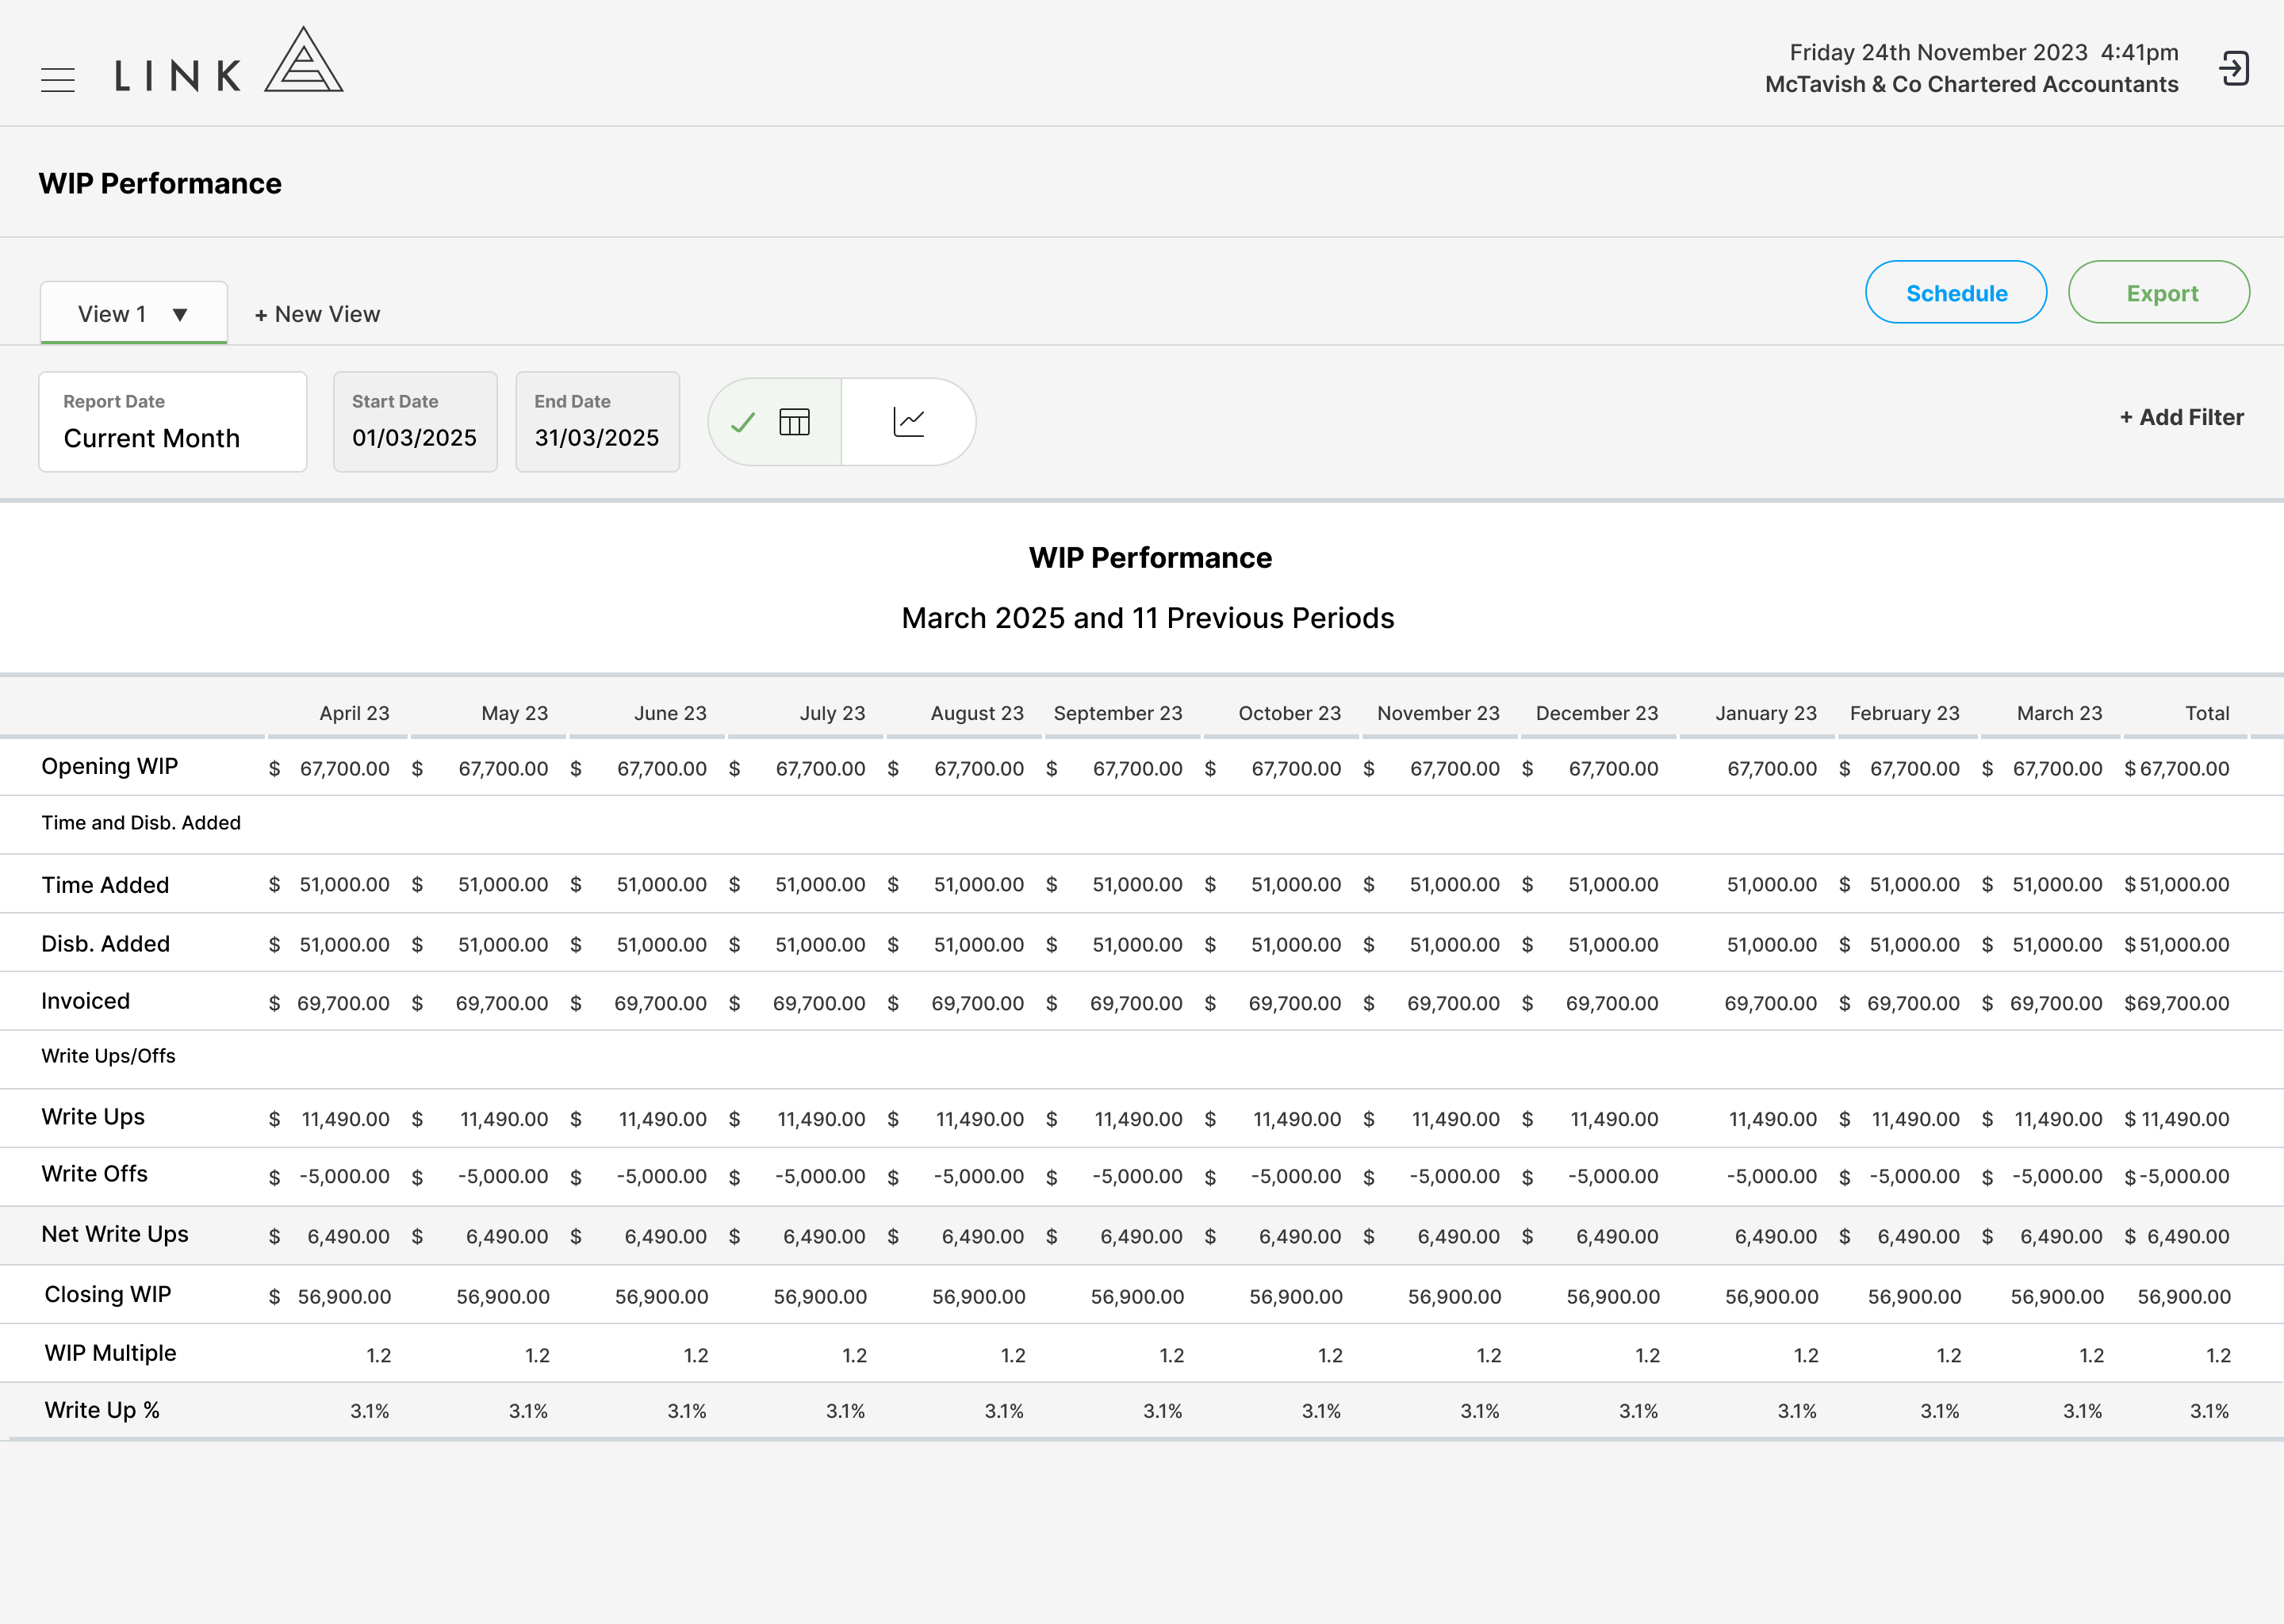2284x1624 pixels.
Task: Create a new view
Action: [x=317, y=314]
